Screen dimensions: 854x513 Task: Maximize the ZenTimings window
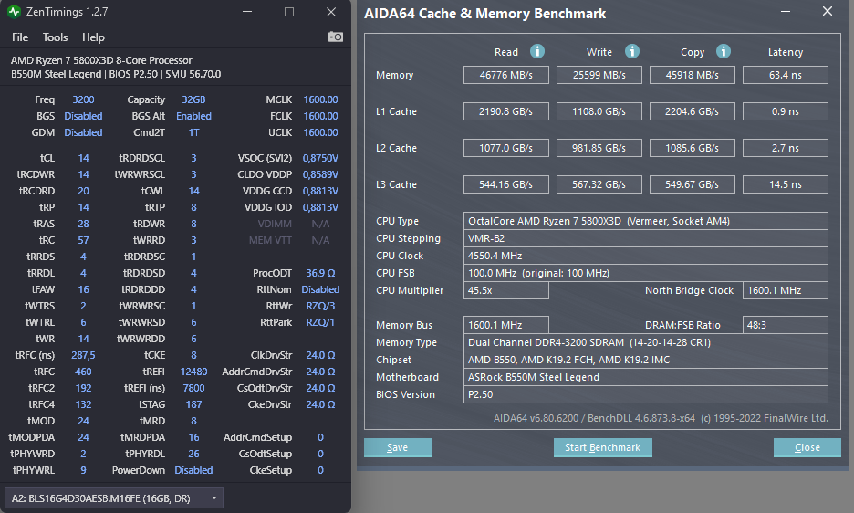pyautogui.click(x=289, y=12)
